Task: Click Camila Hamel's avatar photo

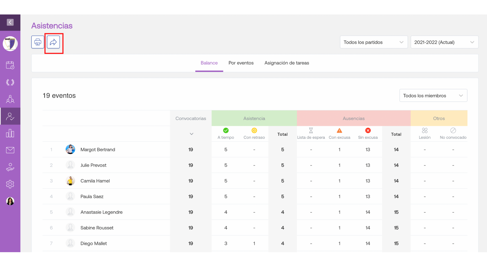Action: tap(70, 181)
